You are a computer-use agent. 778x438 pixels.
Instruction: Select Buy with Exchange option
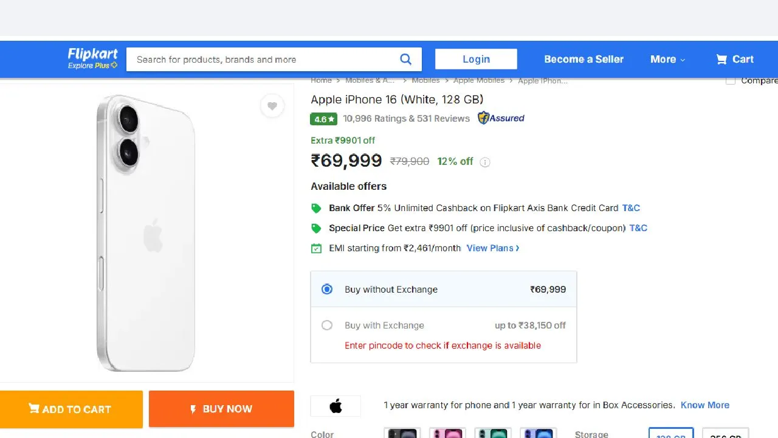(x=326, y=325)
